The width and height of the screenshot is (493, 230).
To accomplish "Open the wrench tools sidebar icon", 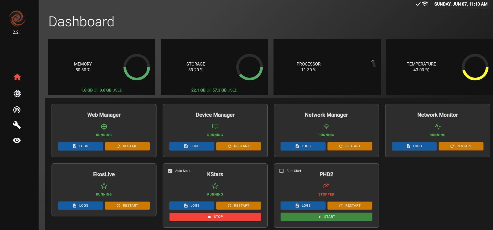I will coord(17,125).
